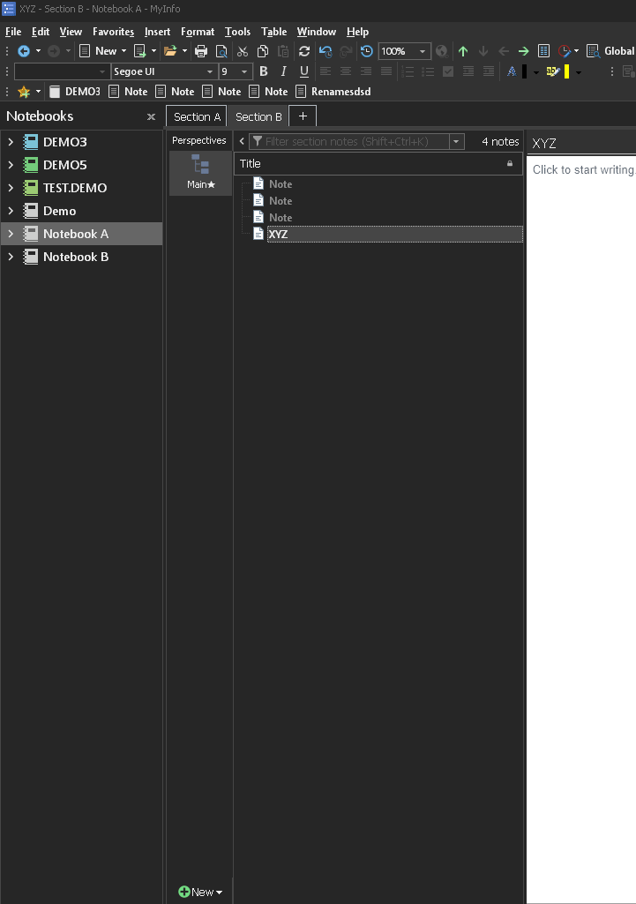Open the Favorites menu
This screenshot has height=904, width=636.
(113, 32)
